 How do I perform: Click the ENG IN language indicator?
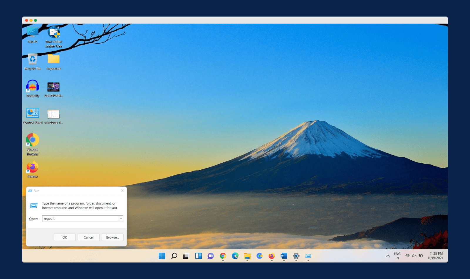point(397,256)
